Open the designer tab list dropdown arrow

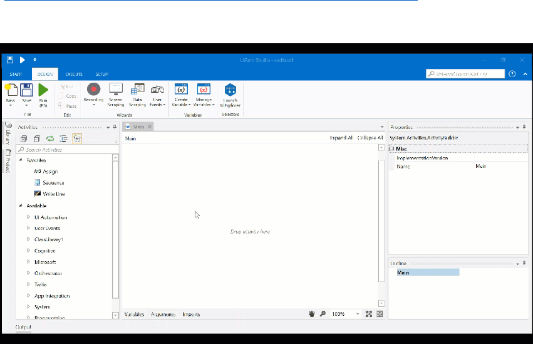pos(381,127)
